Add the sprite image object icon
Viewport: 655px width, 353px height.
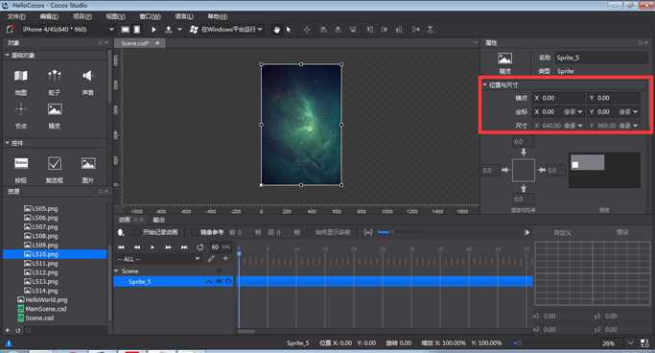pyautogui.click(x=55, y=109)
